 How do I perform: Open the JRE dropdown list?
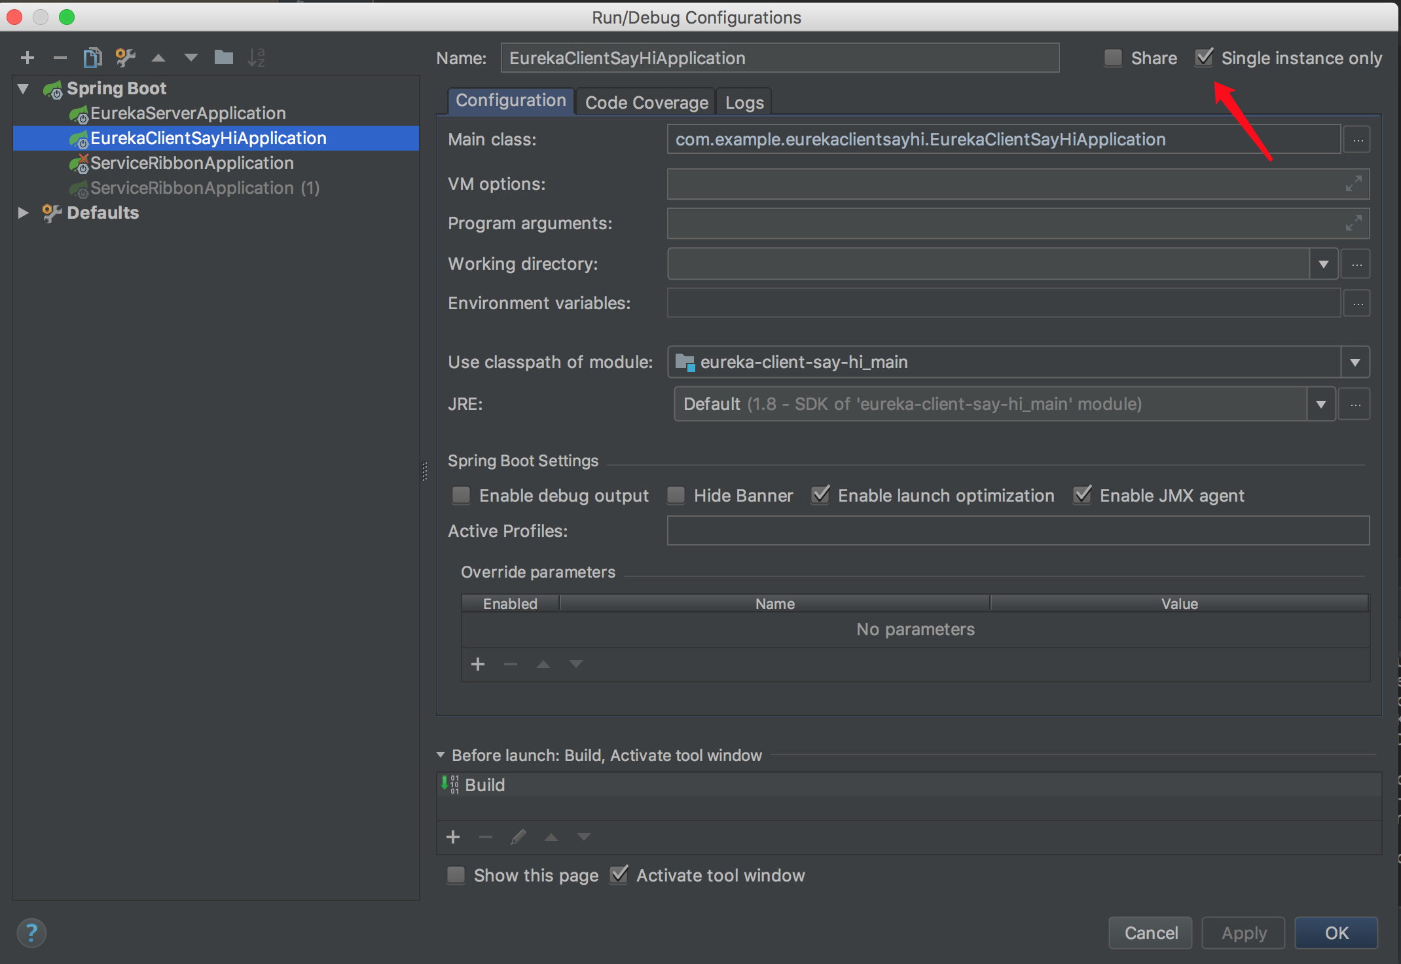click(1321, 404)
